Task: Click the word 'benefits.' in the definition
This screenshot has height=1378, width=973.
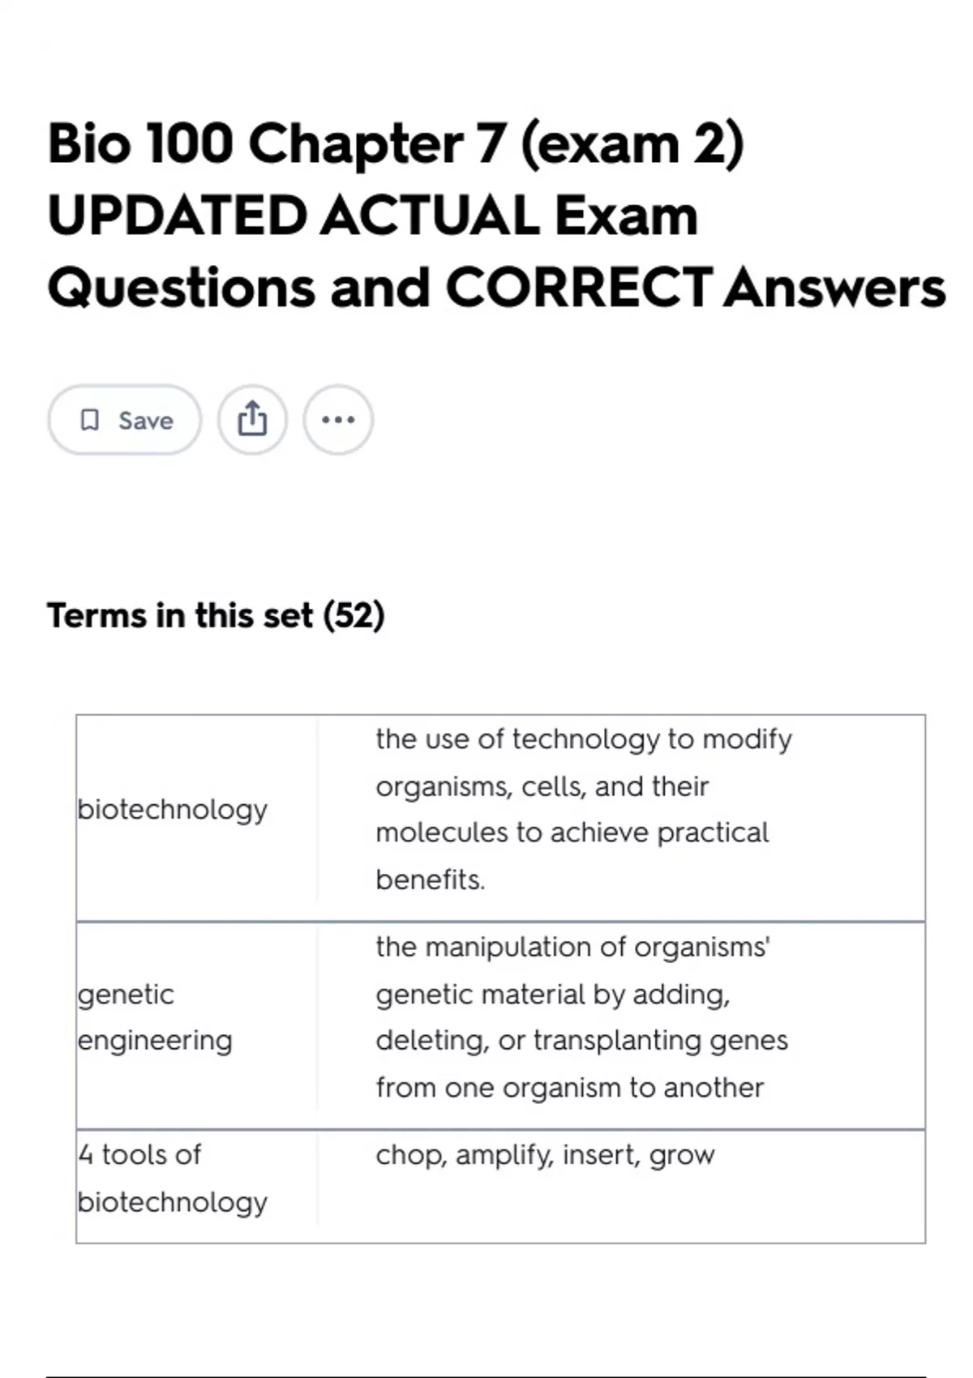Action: click(x=431, y=879)
